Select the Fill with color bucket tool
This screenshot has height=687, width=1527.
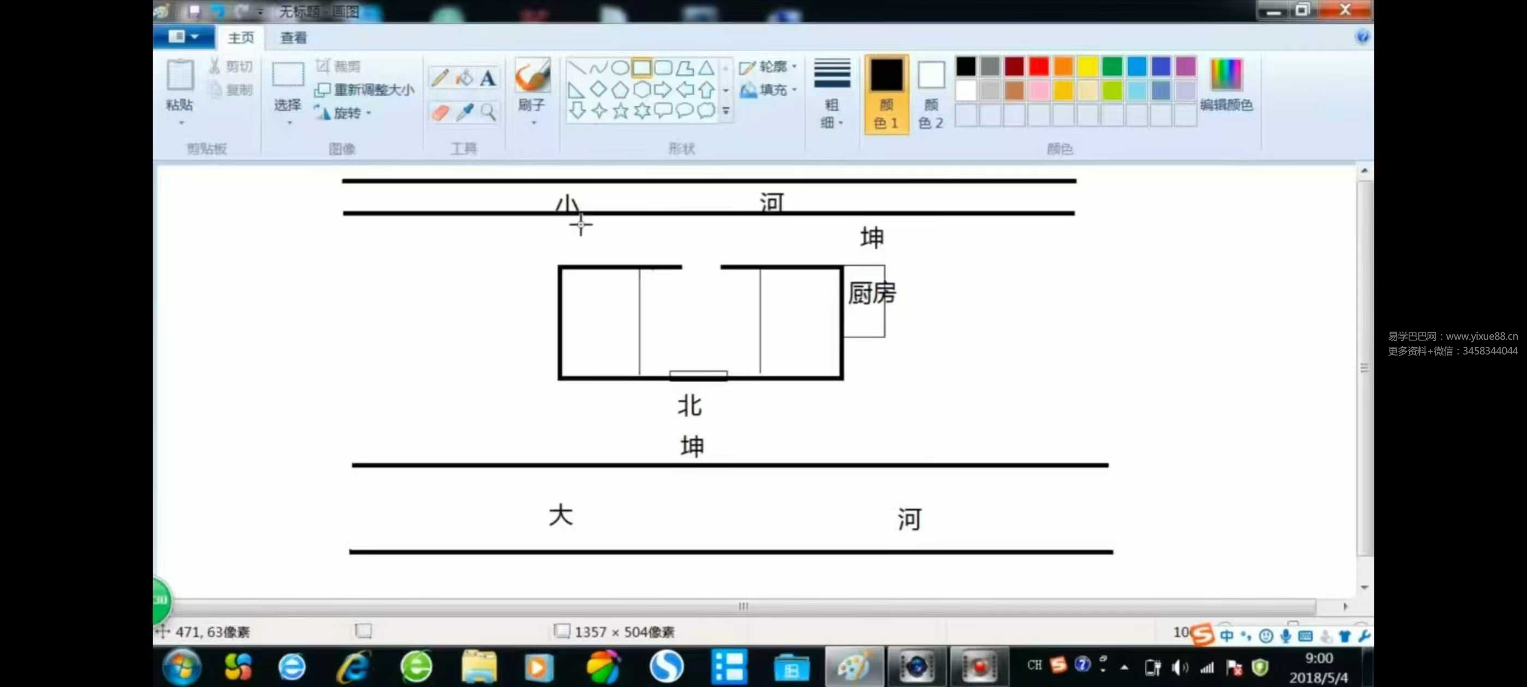464,77
